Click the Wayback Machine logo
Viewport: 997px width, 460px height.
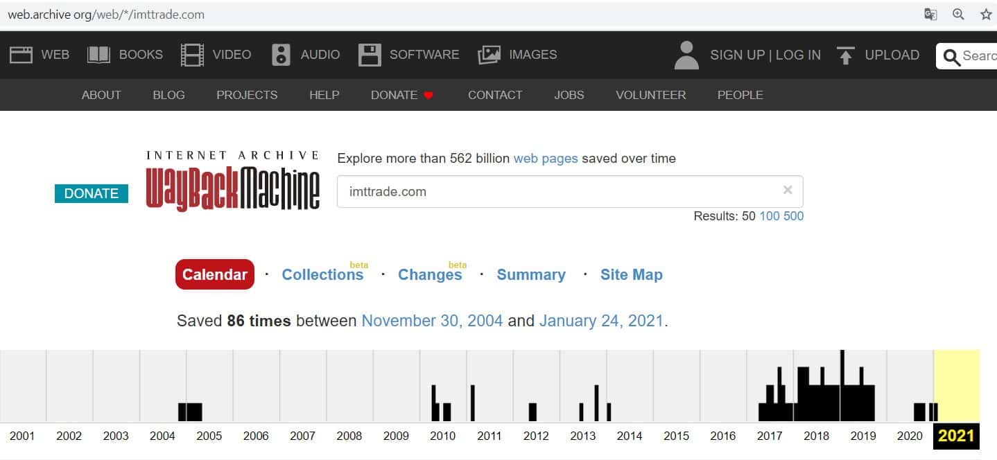click(x=233, y=180)
